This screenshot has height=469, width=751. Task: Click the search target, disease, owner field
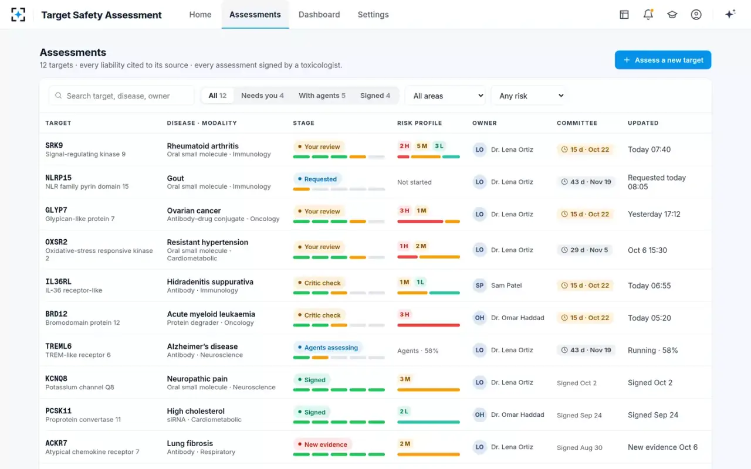pyautogui.click(x=121, y=96)
